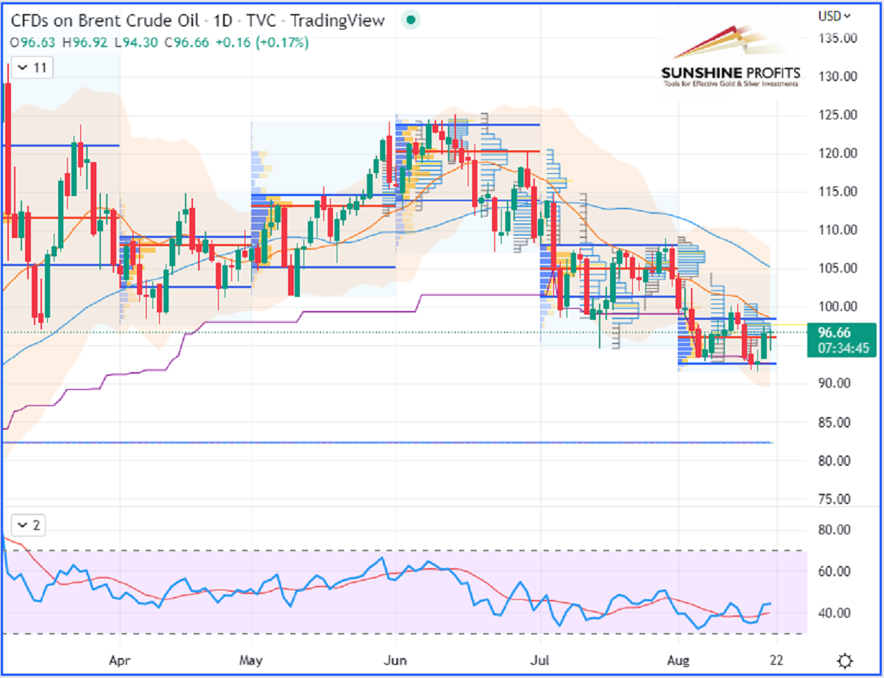Open chart settings gear icon
This screenshot has width=884, height=678.
pos(846,660)
